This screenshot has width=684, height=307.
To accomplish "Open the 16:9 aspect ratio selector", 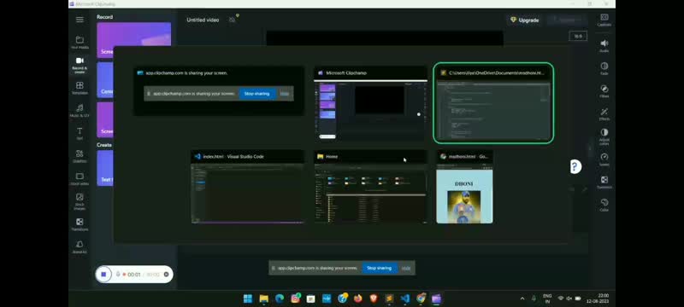I will click(x=578, y=36).
